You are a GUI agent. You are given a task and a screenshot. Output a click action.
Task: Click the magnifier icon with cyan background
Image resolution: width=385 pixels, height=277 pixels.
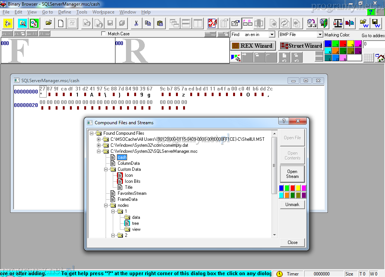22,23
